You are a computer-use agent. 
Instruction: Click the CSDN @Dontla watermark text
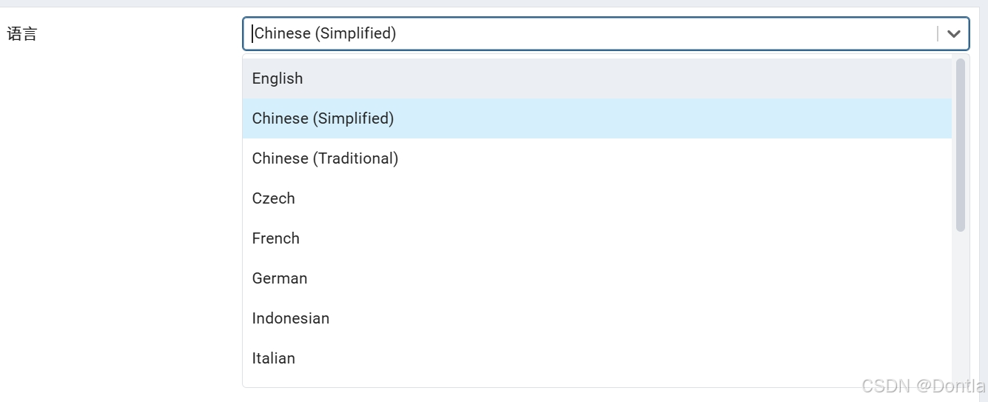click(923, 386)
